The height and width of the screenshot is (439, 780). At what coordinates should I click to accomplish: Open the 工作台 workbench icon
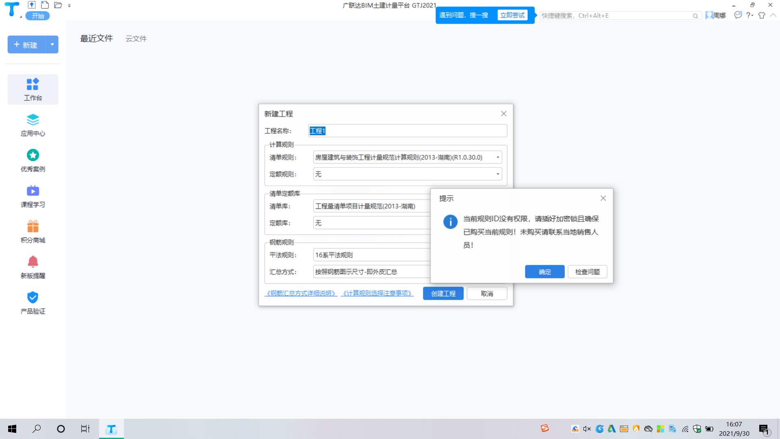(32, 89)
